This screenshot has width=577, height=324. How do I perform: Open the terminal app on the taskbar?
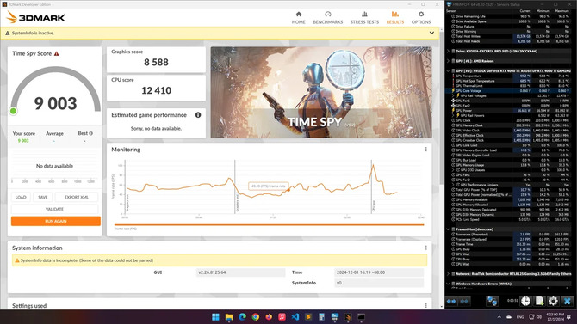point(362,316)
